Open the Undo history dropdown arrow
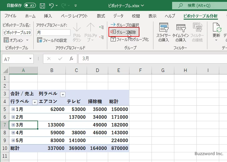The height and width of the screenshot is (162, 227). coord(57,6)
